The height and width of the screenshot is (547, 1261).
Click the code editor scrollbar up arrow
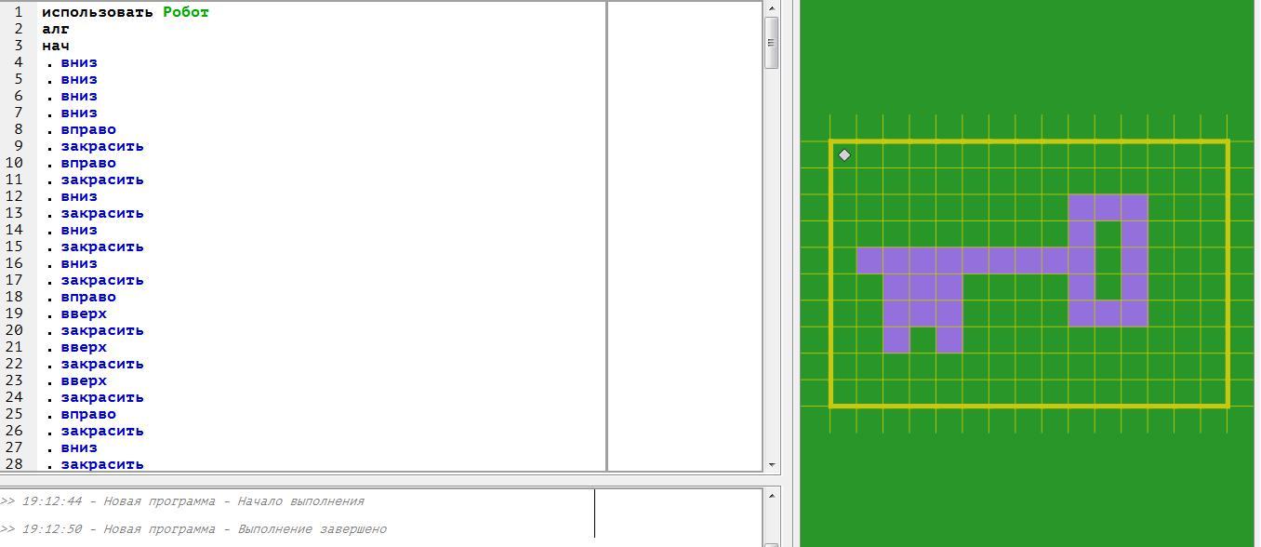point(771,8)
